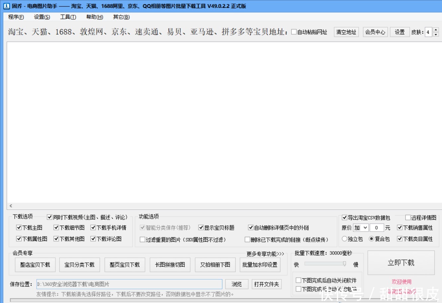Click the 批量下载速度 slider handle
Viewport: 442px width, 303px height.
point(344,264)
